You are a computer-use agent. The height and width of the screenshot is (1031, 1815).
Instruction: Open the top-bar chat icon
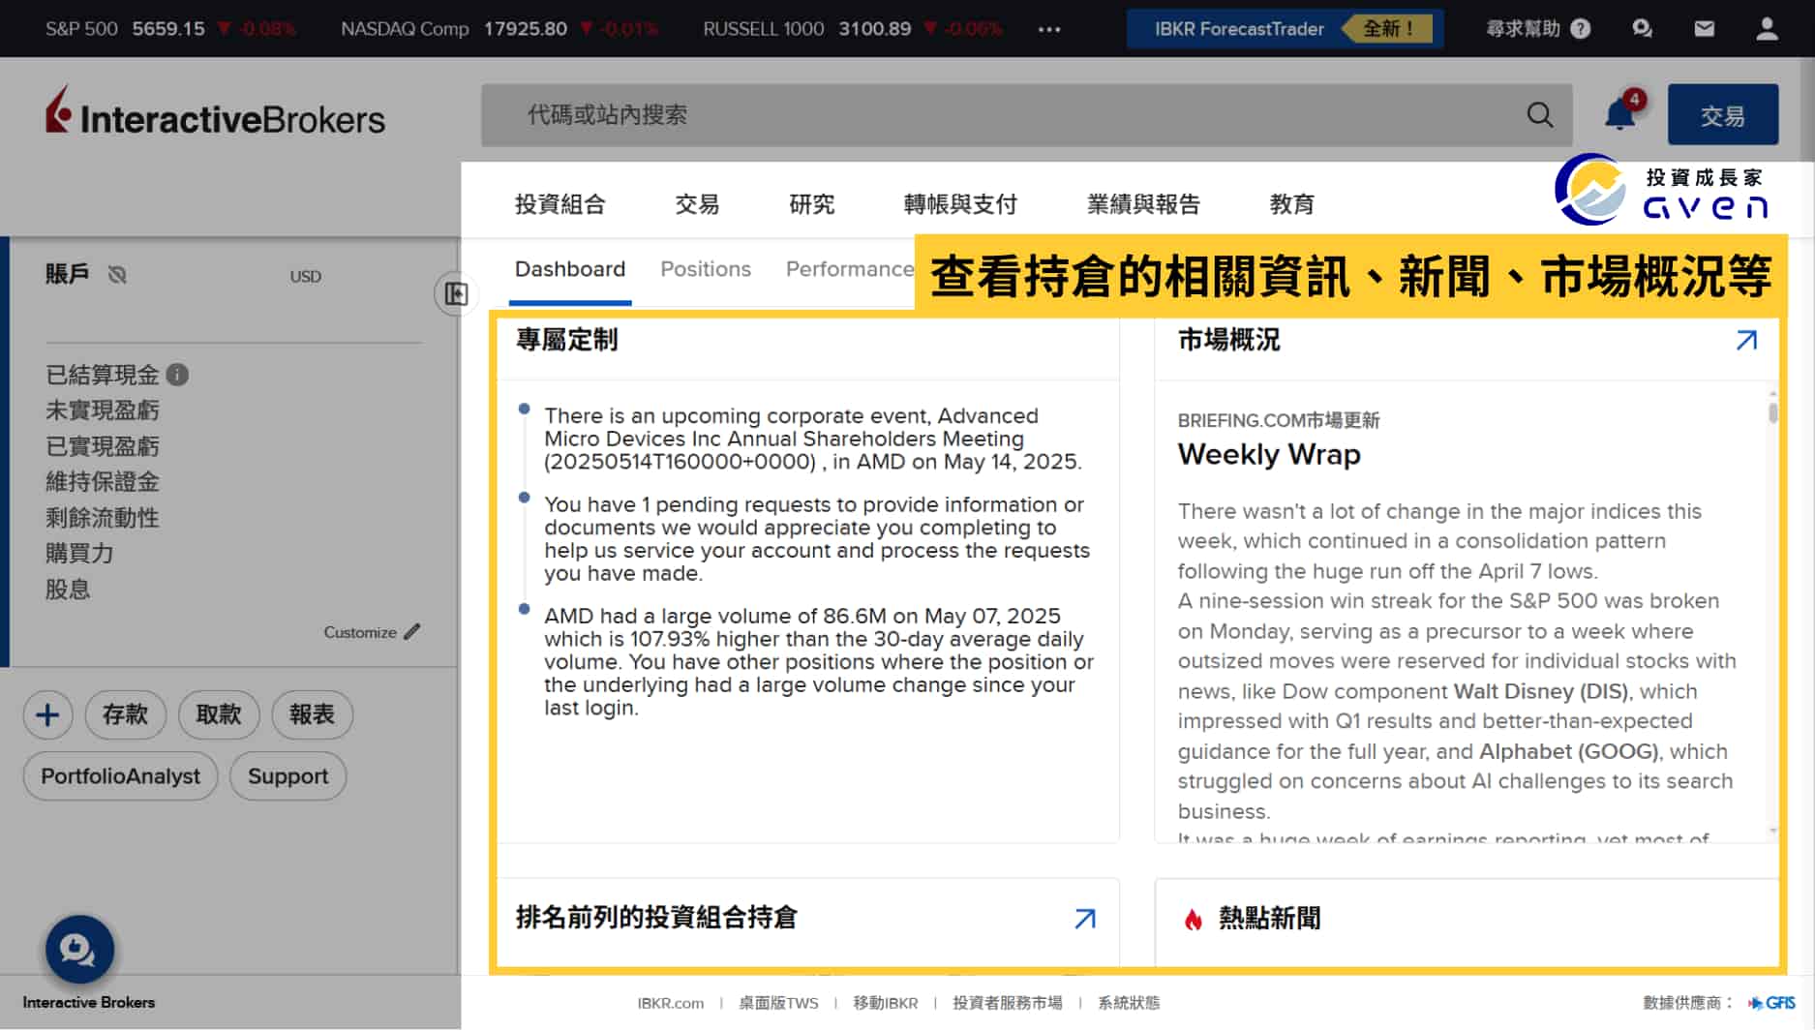[x=1642, y=29]
